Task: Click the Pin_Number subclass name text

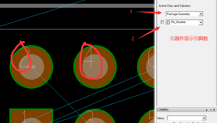Action: click(x=178, y=22)
